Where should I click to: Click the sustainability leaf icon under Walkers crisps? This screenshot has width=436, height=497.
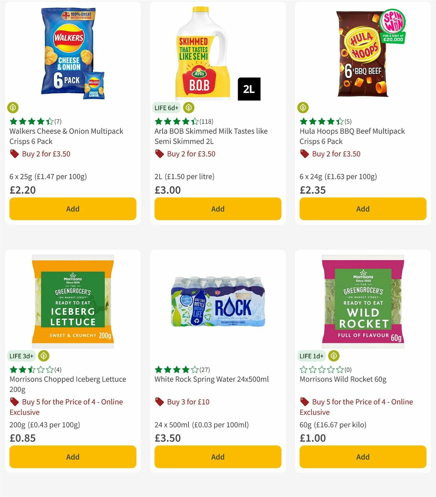[13, 108]
